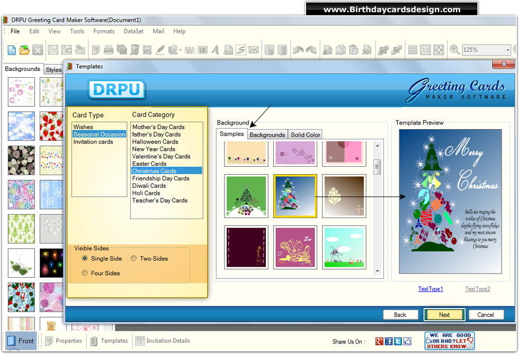The image size is (519, 354).
Task: Click the paste clipboard icon
Action: tap(354, 50)
